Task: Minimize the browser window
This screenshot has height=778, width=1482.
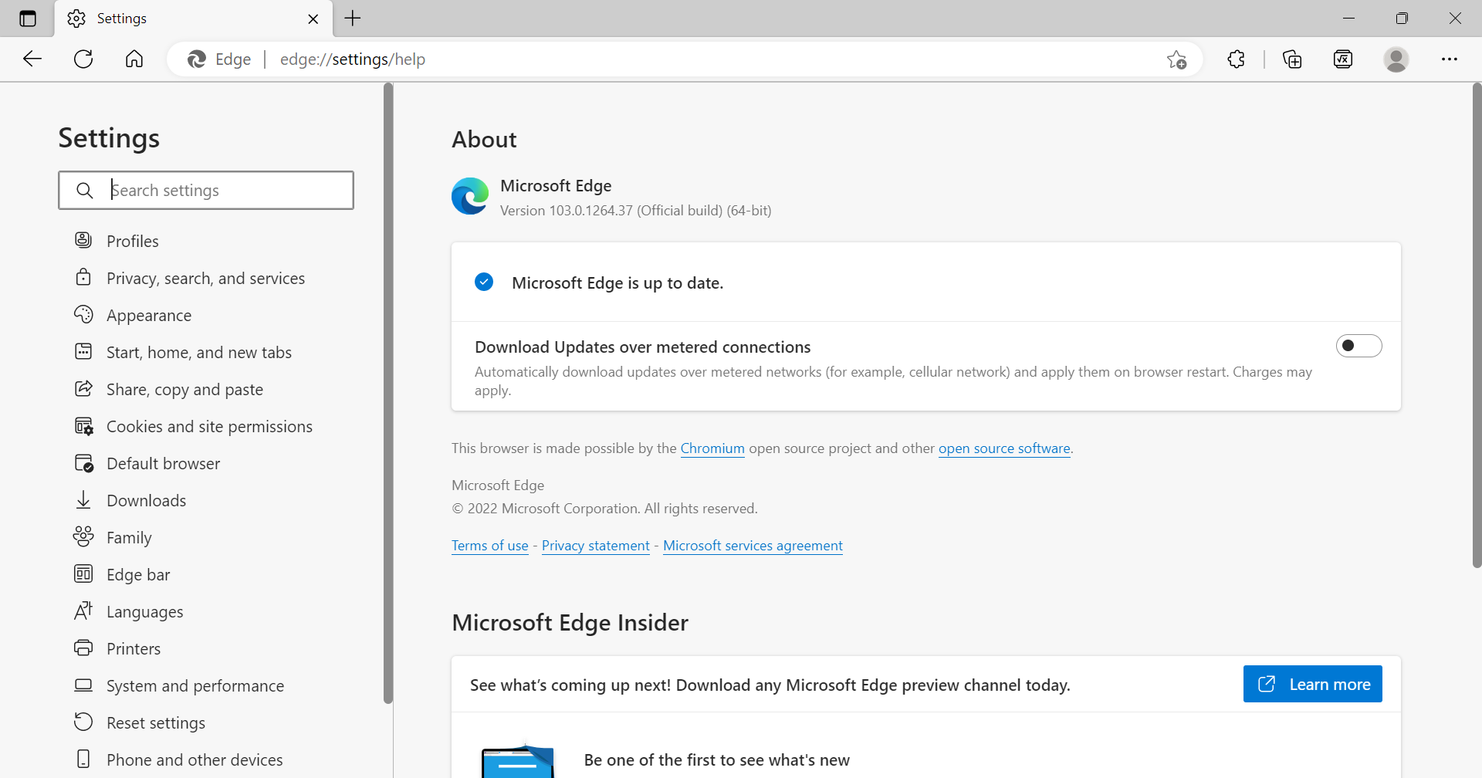Action: 1348,19
